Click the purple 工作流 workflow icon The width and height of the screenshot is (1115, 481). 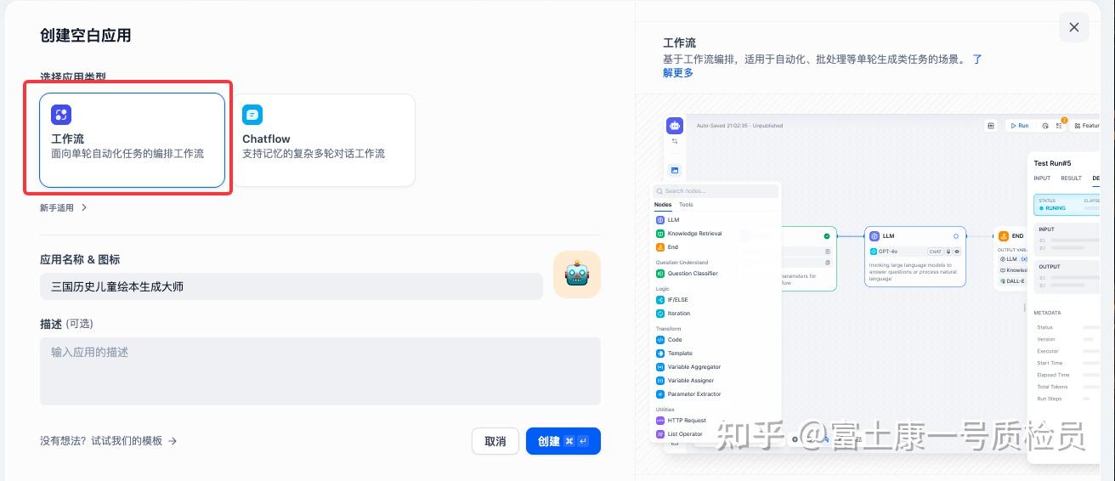pyautogui.click(x=61, y=115)
